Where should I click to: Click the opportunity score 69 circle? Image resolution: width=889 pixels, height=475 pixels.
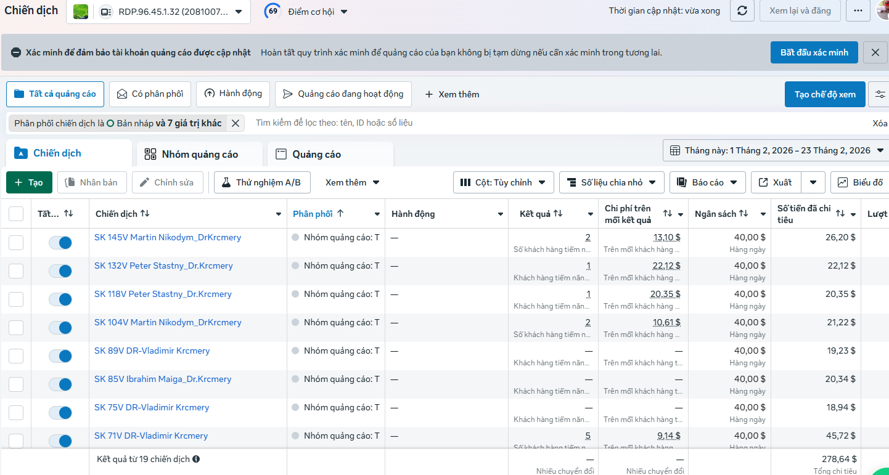click(x=272, y=11)
